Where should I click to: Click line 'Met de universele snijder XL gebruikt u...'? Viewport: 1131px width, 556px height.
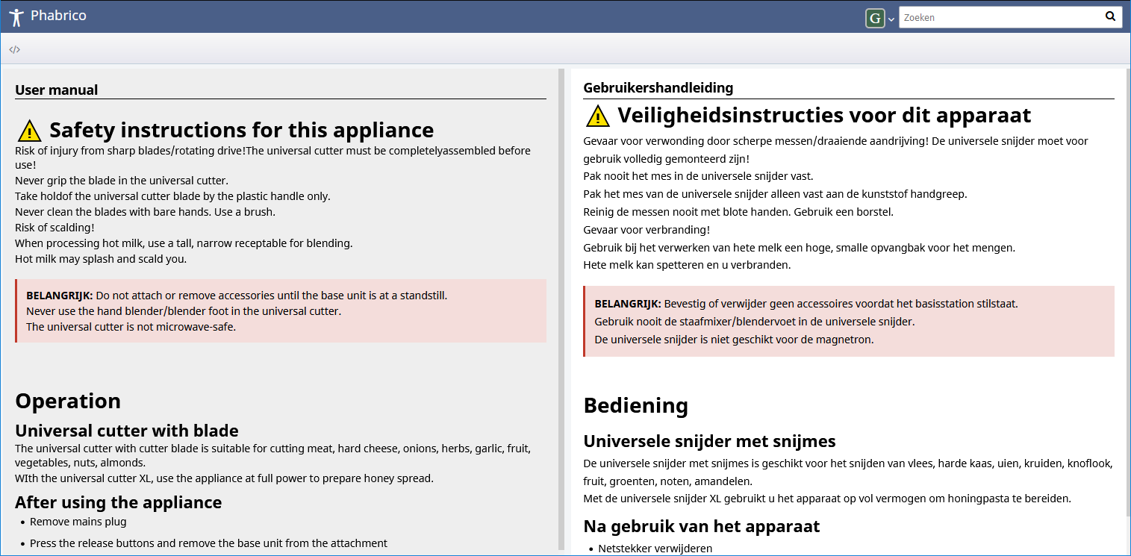point(827,499)
